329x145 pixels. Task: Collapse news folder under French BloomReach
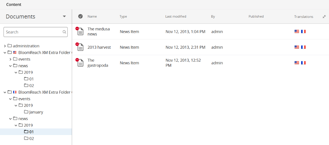pos(10,119)
